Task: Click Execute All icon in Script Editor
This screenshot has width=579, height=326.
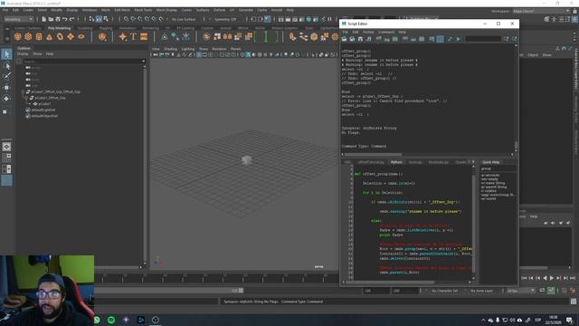Action: [451, 39]
